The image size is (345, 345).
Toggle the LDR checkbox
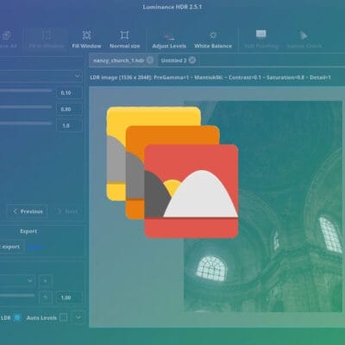pyautogui.click(x=17, y=317)
